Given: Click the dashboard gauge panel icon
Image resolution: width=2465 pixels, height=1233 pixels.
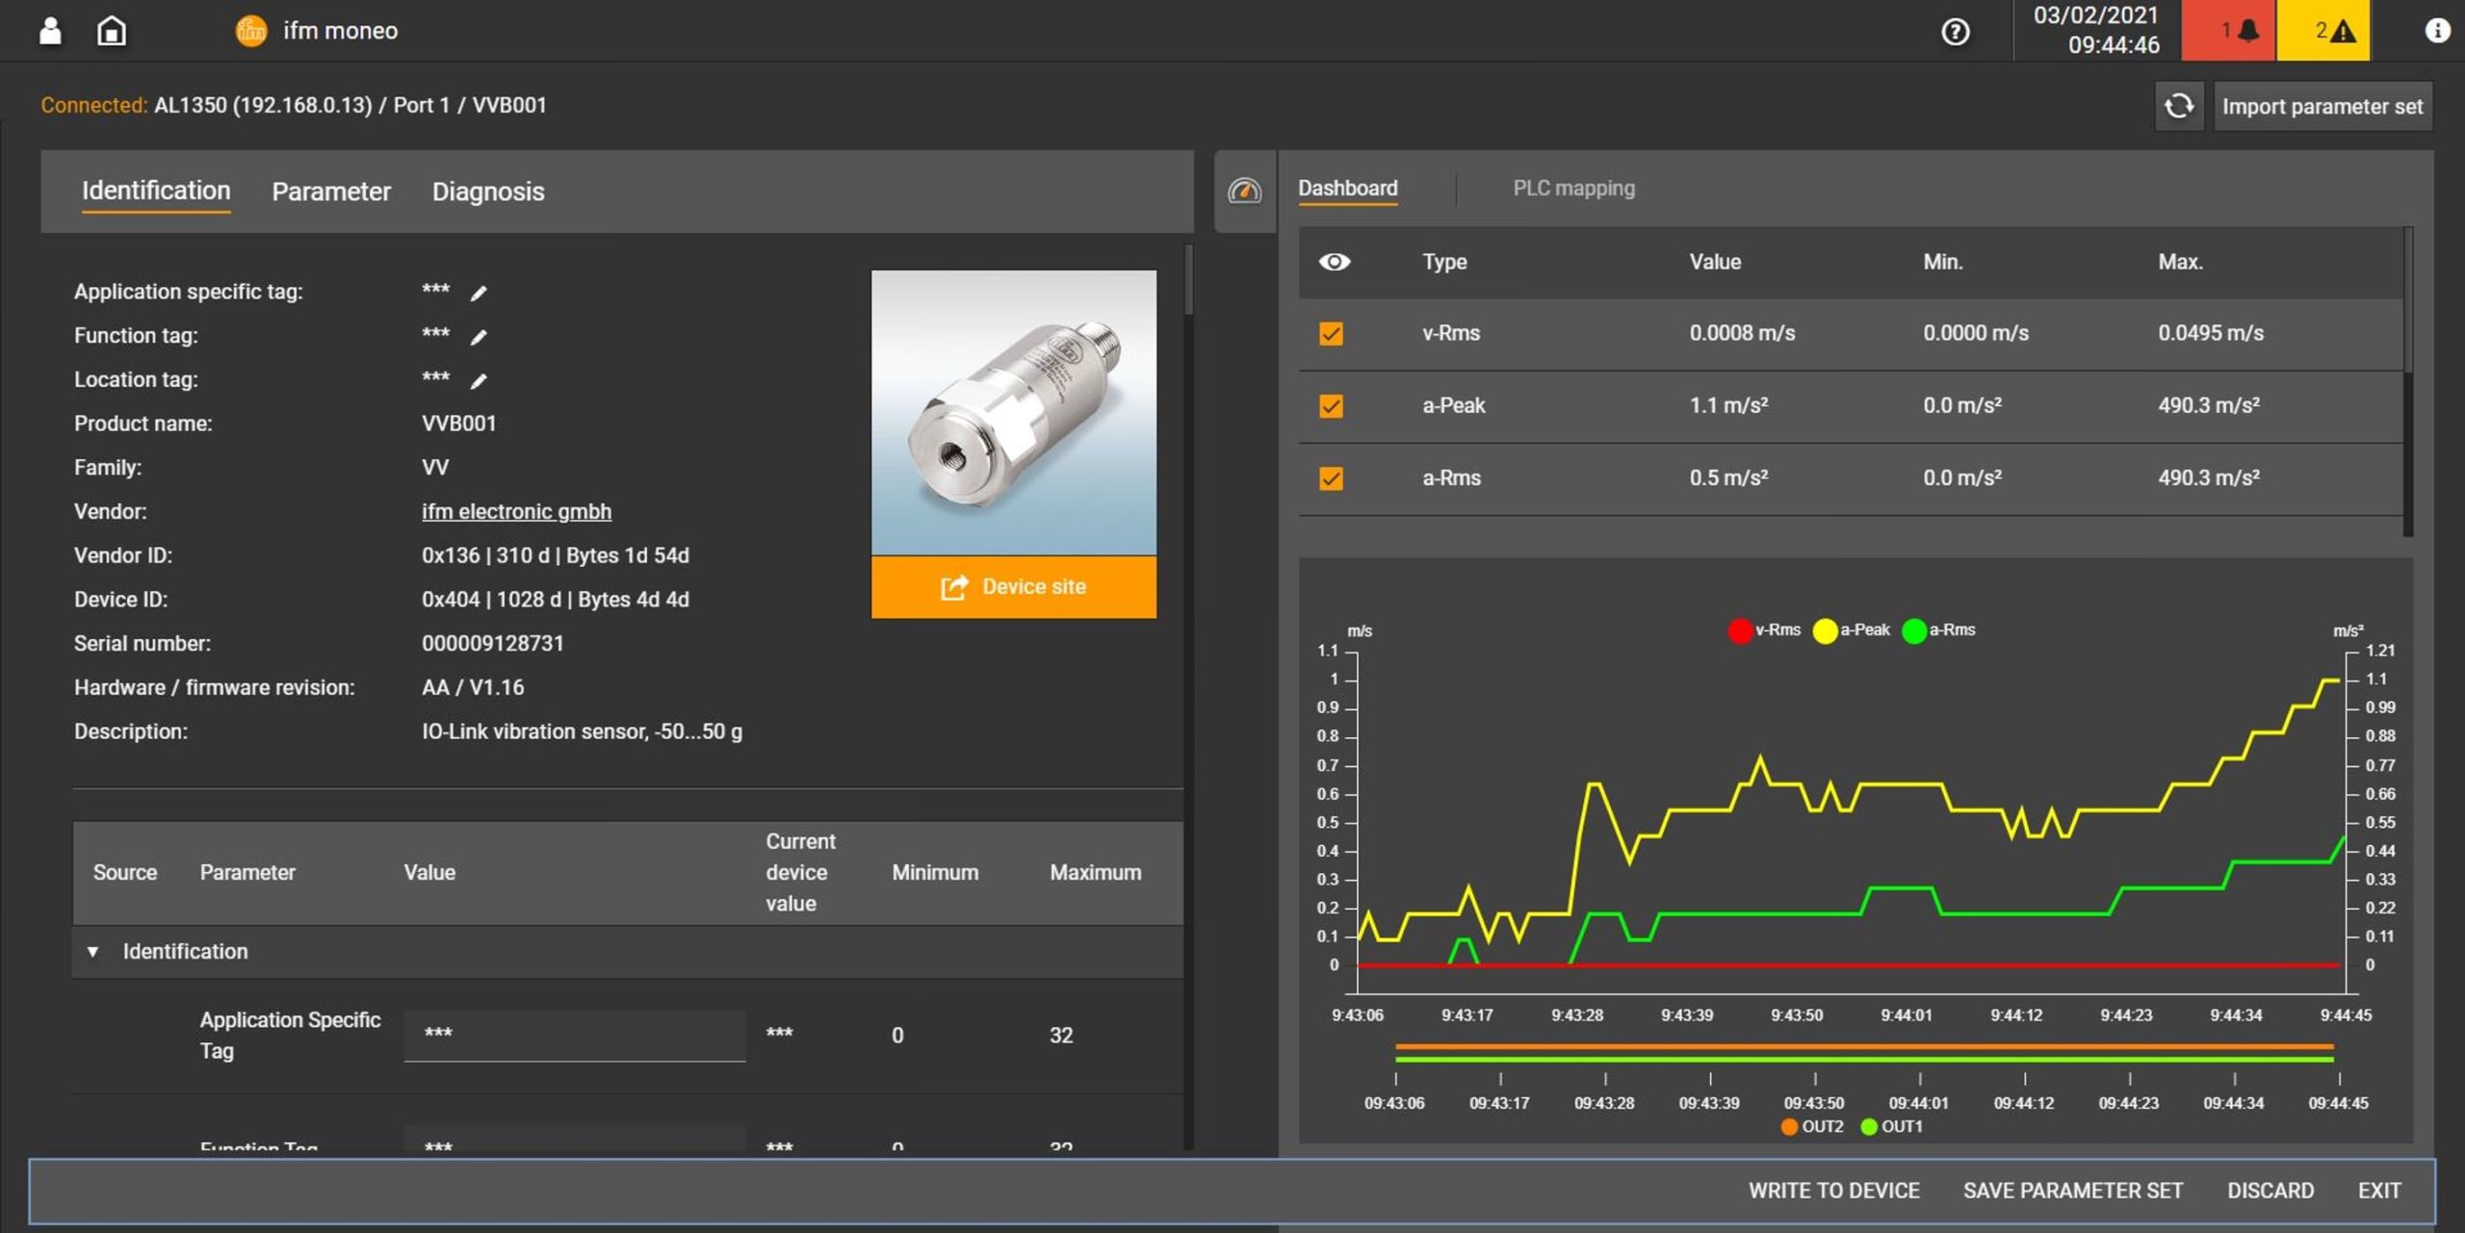Looking at the screenshot, I should pos(1244,191).
